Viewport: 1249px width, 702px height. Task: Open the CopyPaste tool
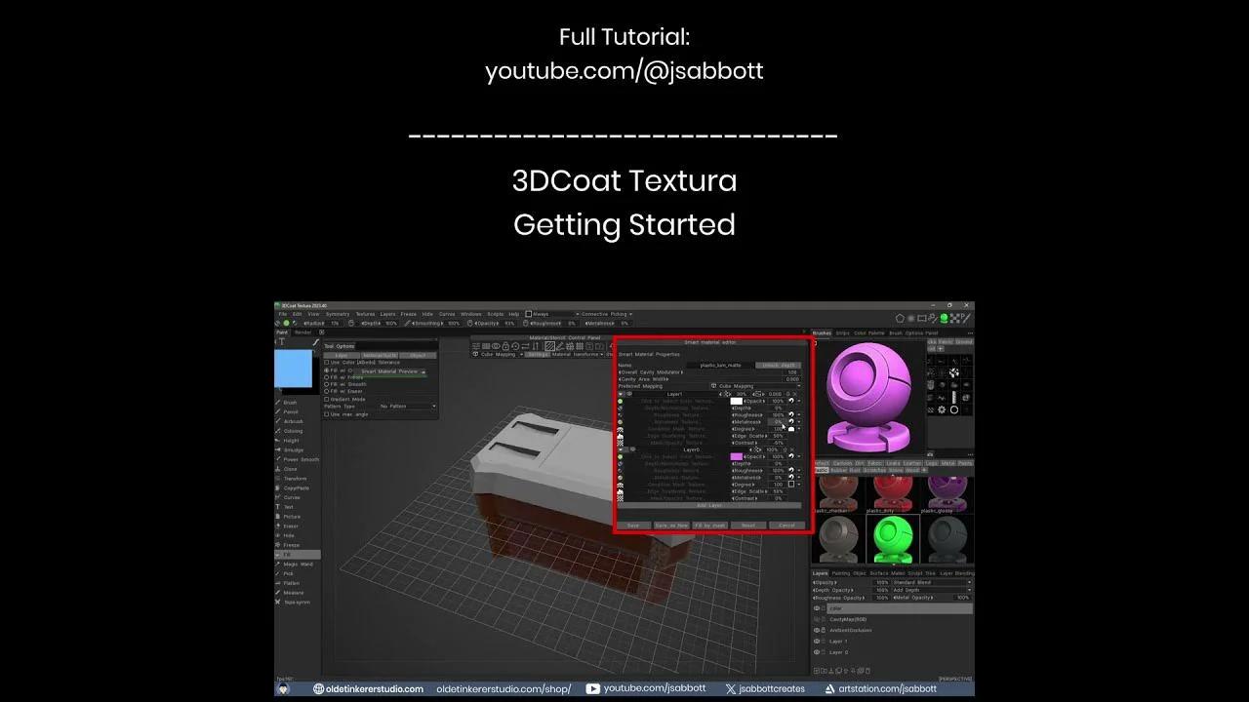(x=294, y=487)
